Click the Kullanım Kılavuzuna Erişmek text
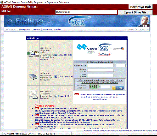This screenshot has width=157, height=136. click(46, 77)
